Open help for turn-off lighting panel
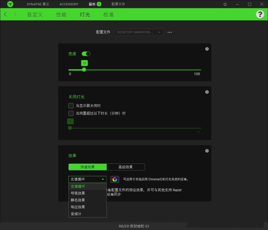This screenshot has height=230, width=268. 207,92
